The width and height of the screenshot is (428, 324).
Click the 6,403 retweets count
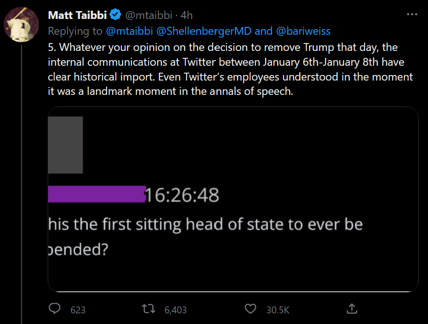click(x=176, y=309)
